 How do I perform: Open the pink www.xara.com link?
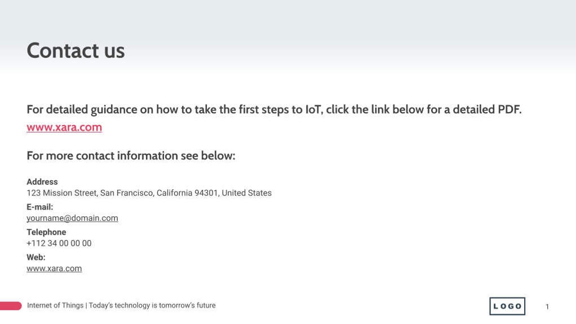coord(64,127)
